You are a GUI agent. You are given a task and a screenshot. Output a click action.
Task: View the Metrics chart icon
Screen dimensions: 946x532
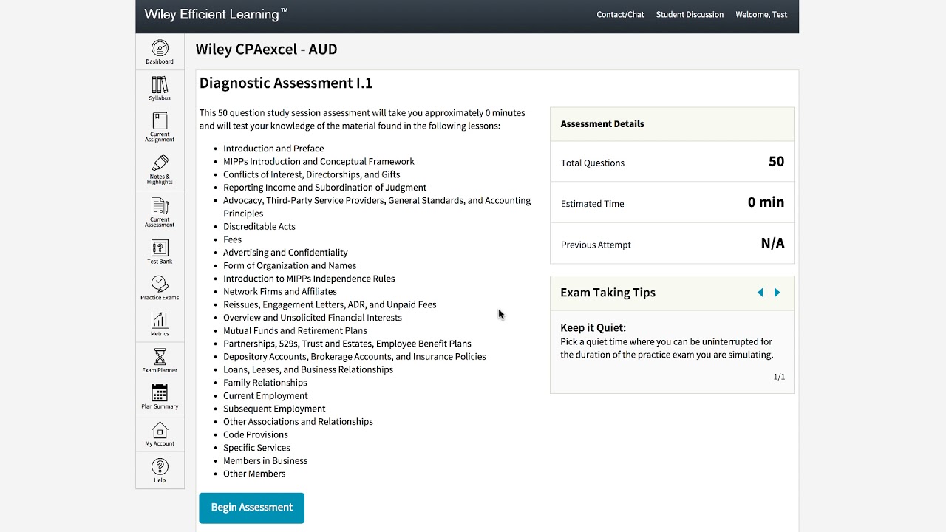click(x=160, y=320)
